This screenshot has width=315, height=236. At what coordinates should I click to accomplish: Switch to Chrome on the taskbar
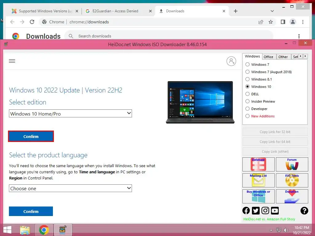click(44, 230)
